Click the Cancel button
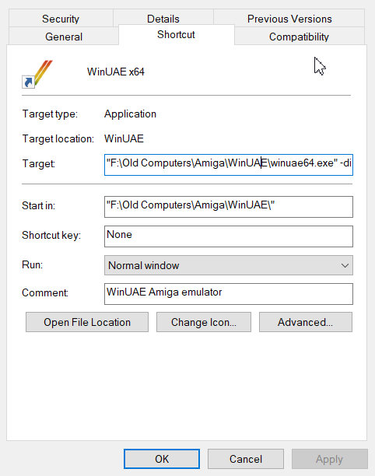This screenshot has height=476, width=375. click(x=246, y=459)
